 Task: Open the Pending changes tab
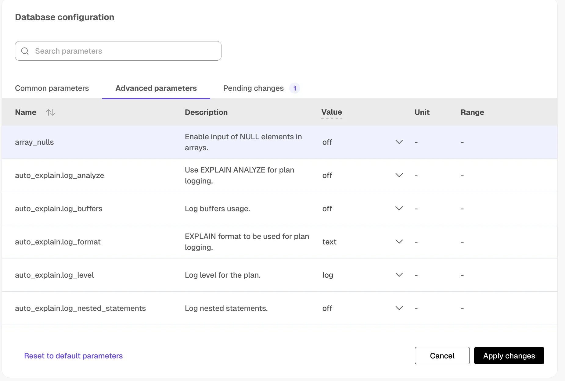[x=254, y=88]
